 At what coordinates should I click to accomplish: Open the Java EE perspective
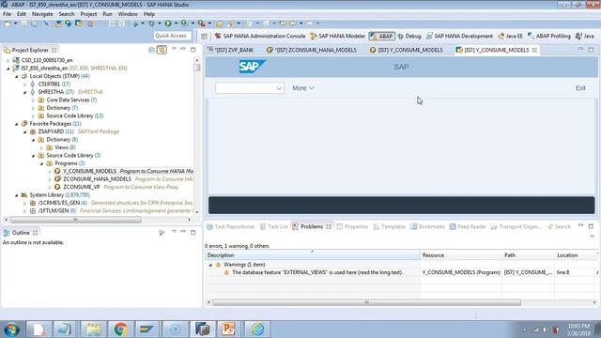click(x=510, y=36)
